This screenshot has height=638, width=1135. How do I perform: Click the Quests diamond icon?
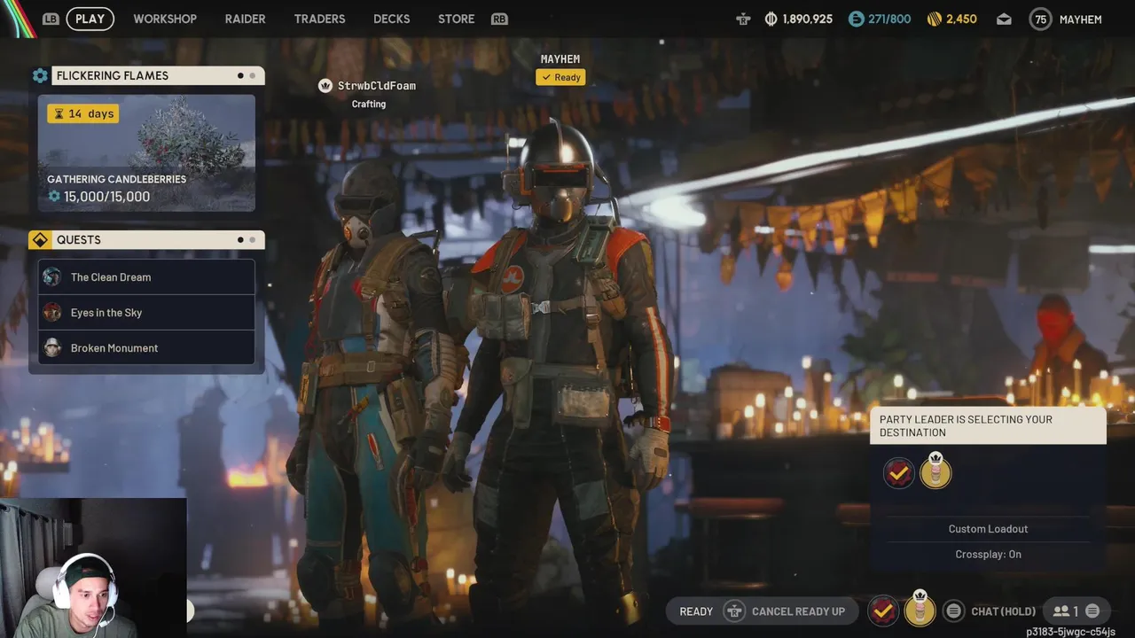40,240
